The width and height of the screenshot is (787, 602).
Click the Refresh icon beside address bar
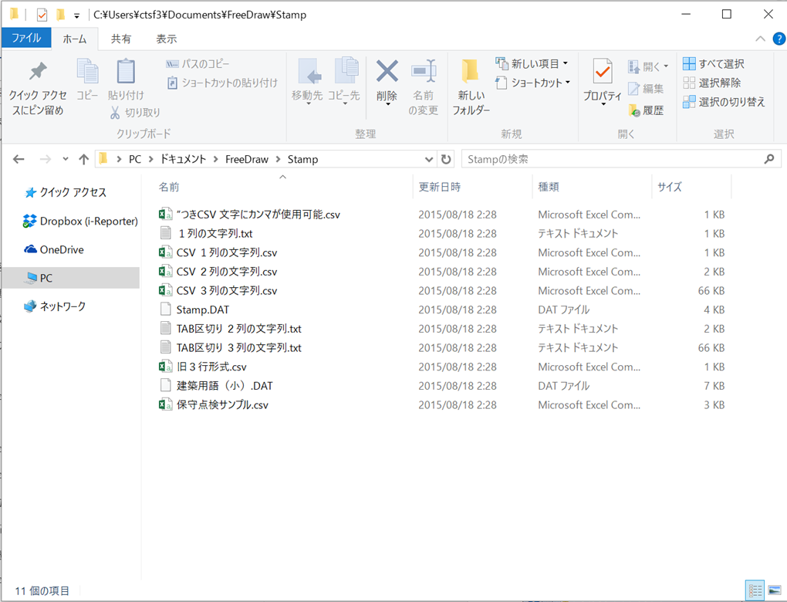[x=446, y=159]
